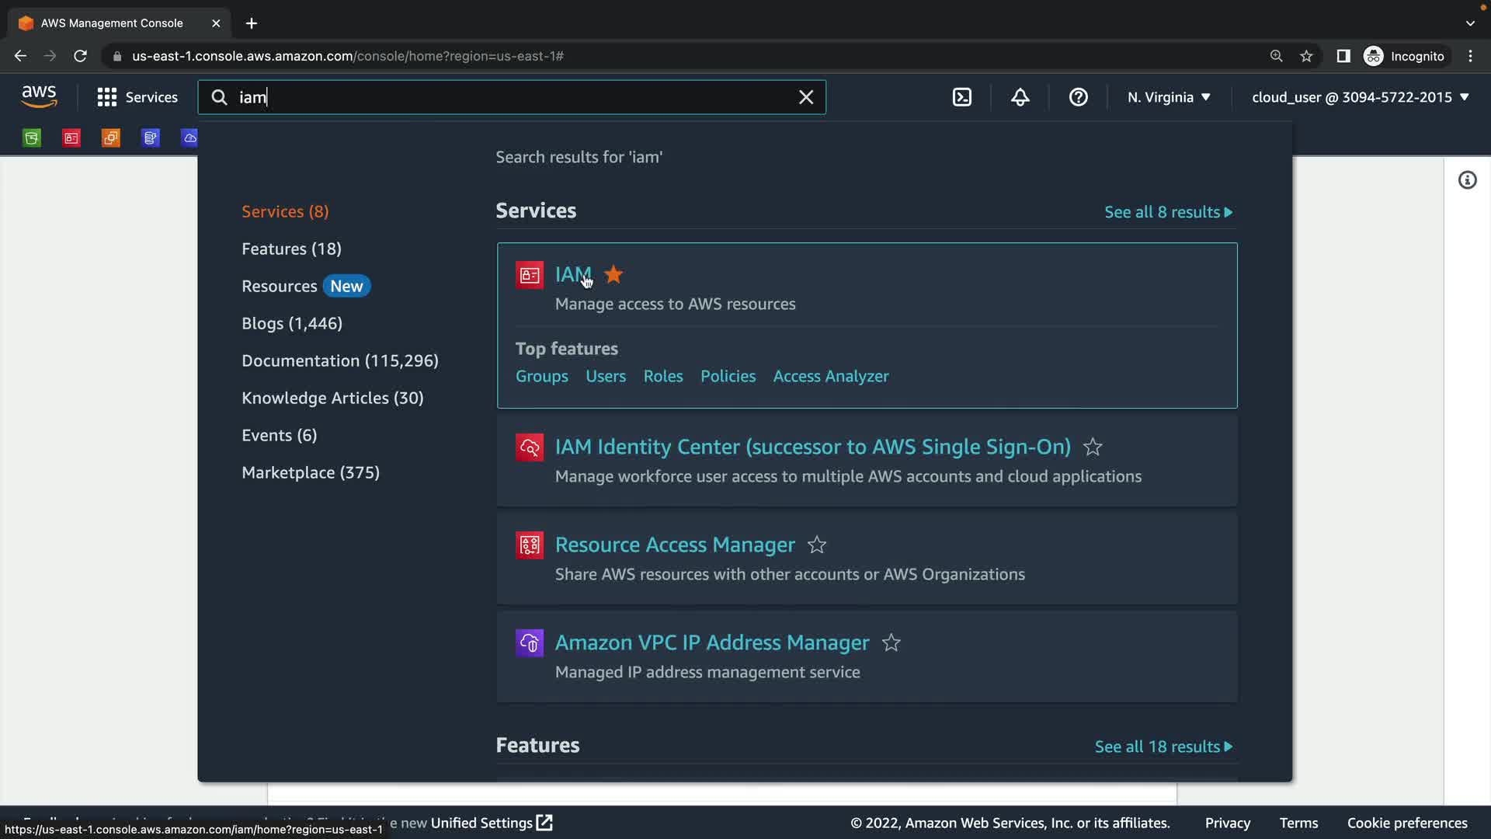The width and height of the screenshot is (1491, 839).
Task: Open the help question mark menu
Action: (x=1078, y=97)
